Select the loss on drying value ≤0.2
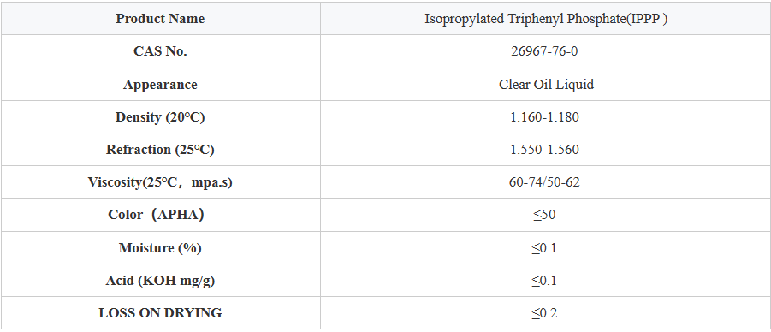Image resolution: width=771 pixels, height=332 pixels. coord(544,313)
